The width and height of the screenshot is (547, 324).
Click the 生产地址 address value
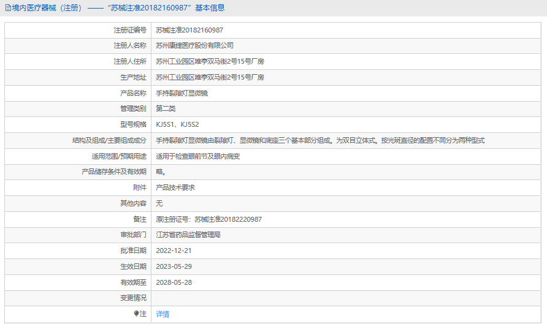[x=210, y=77]
